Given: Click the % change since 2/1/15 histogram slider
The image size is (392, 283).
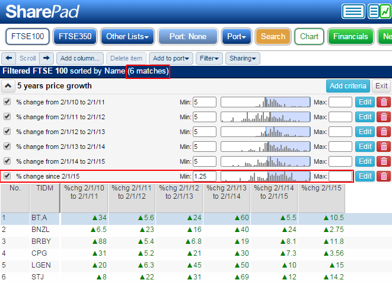Looking at the screenshot, I should (x=266, y=176).
